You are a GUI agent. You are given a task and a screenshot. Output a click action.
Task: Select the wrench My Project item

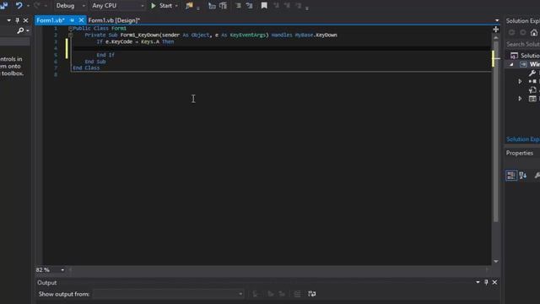pyautogui.click(x=532, y=73)
